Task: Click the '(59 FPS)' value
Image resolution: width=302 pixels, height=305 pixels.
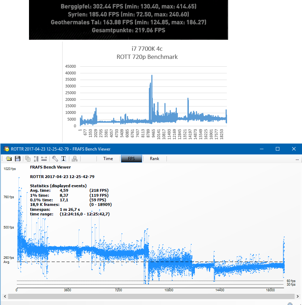Action: (x=98, y=200)
